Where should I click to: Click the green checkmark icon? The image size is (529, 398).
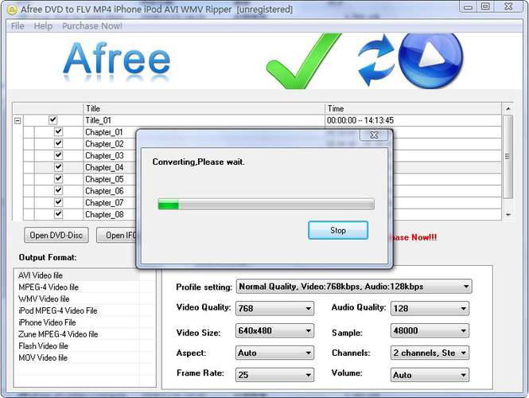pyautogui.click(x=304, y=61)
